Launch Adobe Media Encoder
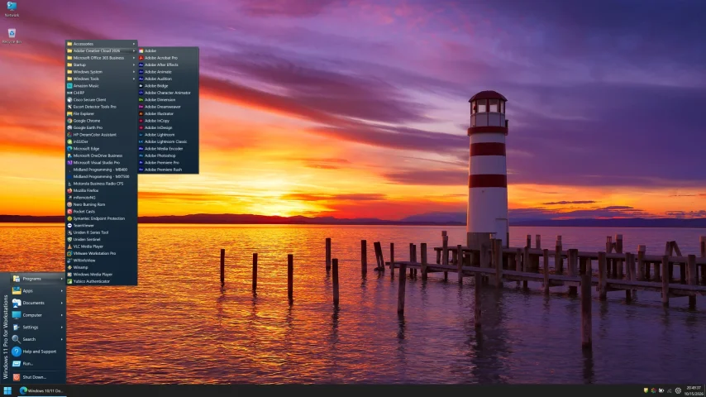The height and width of the screenshot is (397, 706). coord(169,149)
